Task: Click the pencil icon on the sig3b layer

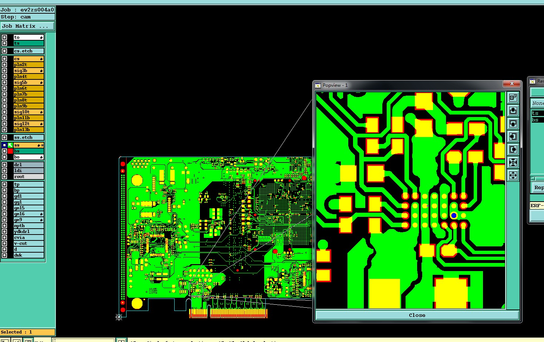Action: pyautogui.click(x=41, y=71)
